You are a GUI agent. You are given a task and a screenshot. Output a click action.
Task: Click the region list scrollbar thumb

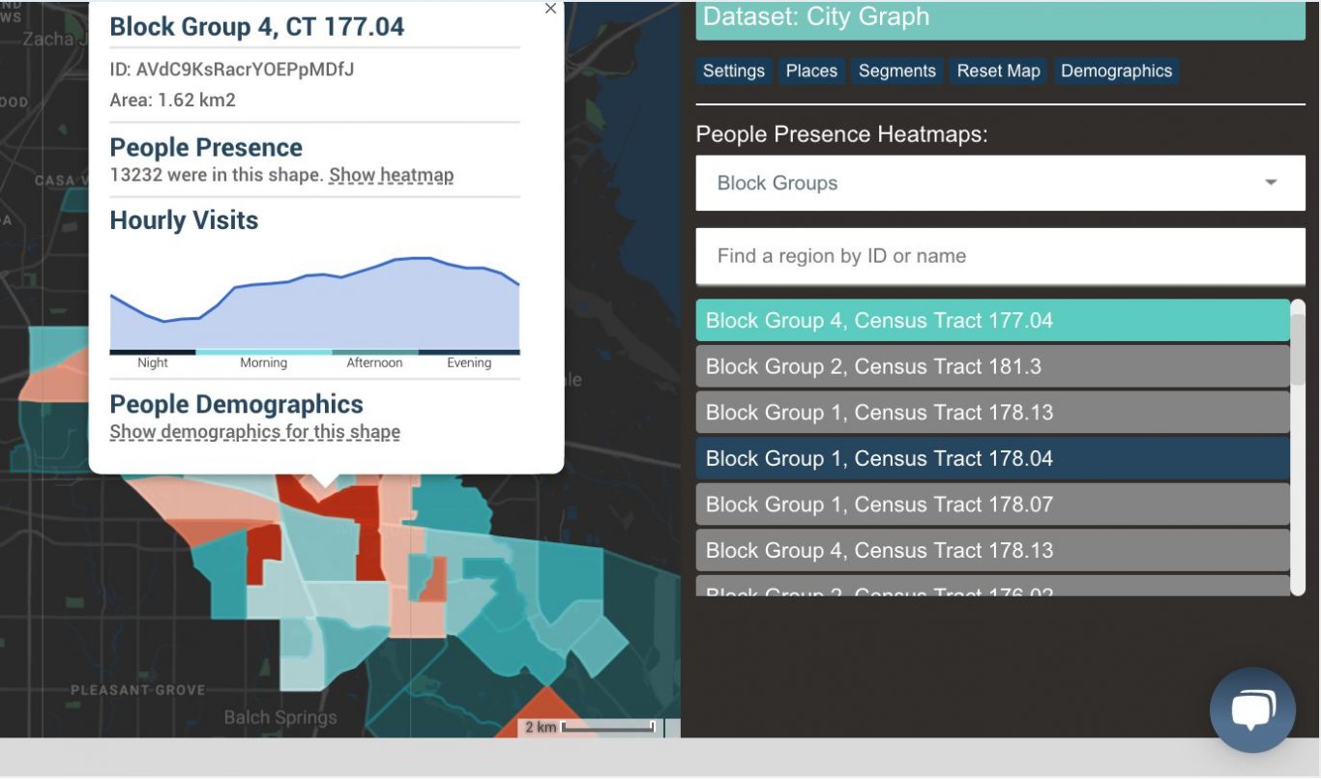click(x=1298, y=348)
